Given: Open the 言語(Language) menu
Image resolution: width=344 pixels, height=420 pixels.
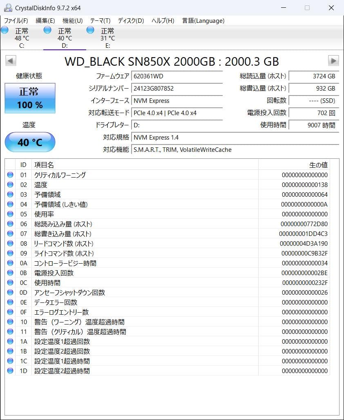Looking at the screenshot, I should coord(203,21).
